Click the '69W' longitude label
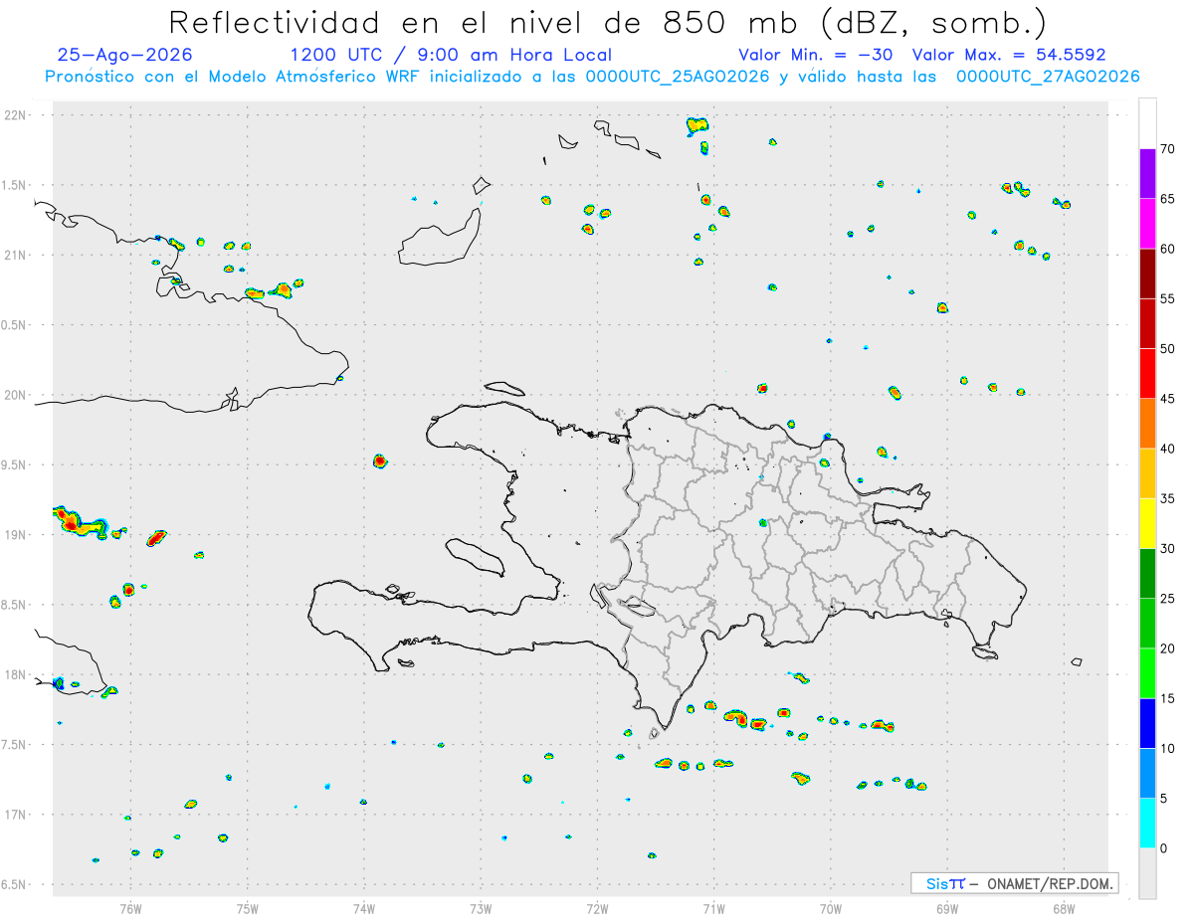1194x922 pixels. point(947,908)
